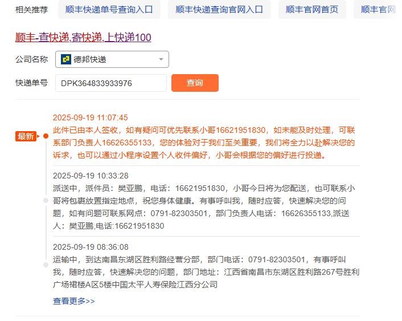Click the gray 10:33:28 timeline dot
This screenshot has height=321, width=402.
pyautogui.click(x=46, y=201)
